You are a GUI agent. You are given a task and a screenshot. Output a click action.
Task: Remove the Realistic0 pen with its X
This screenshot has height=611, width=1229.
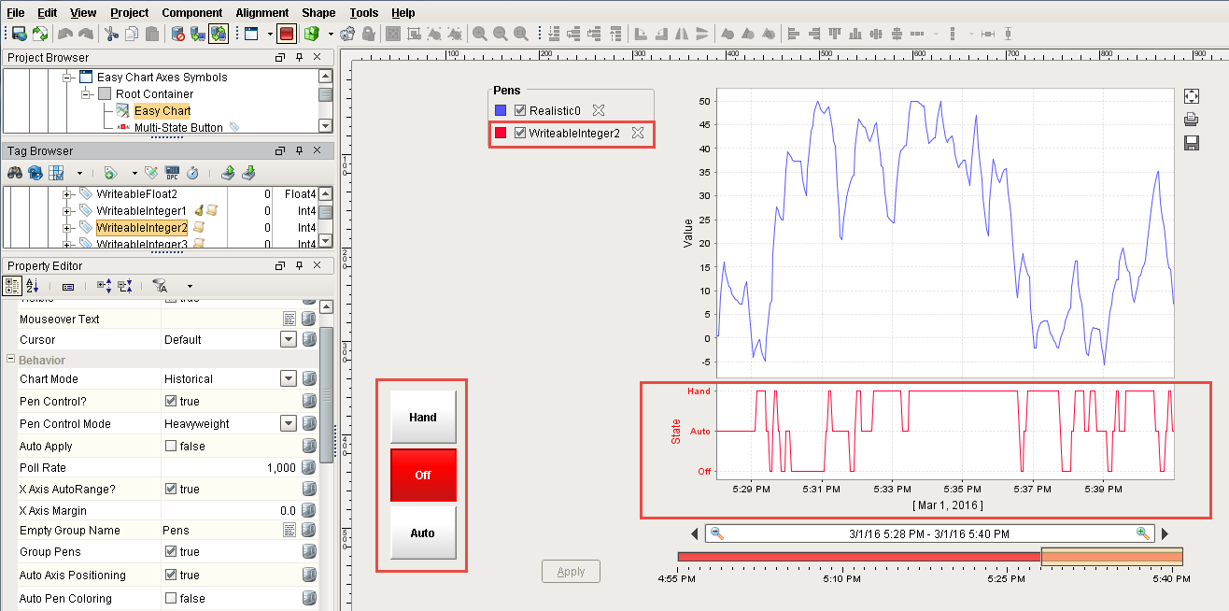[x=599, y=110]
